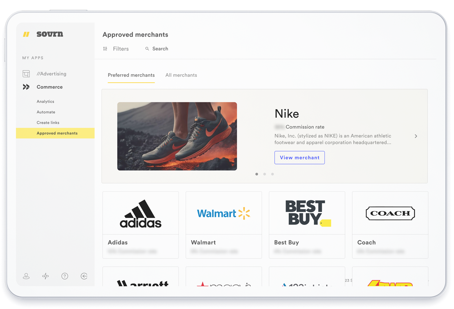Click the Adidas merchant name
Viewport: 454px width, 309px height.
(118, 242)
